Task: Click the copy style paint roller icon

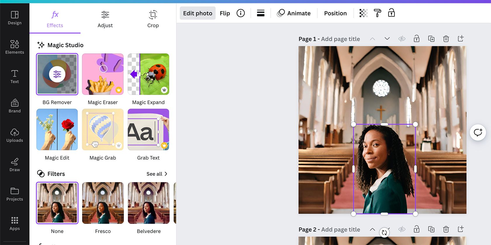Action: [377, 13]
